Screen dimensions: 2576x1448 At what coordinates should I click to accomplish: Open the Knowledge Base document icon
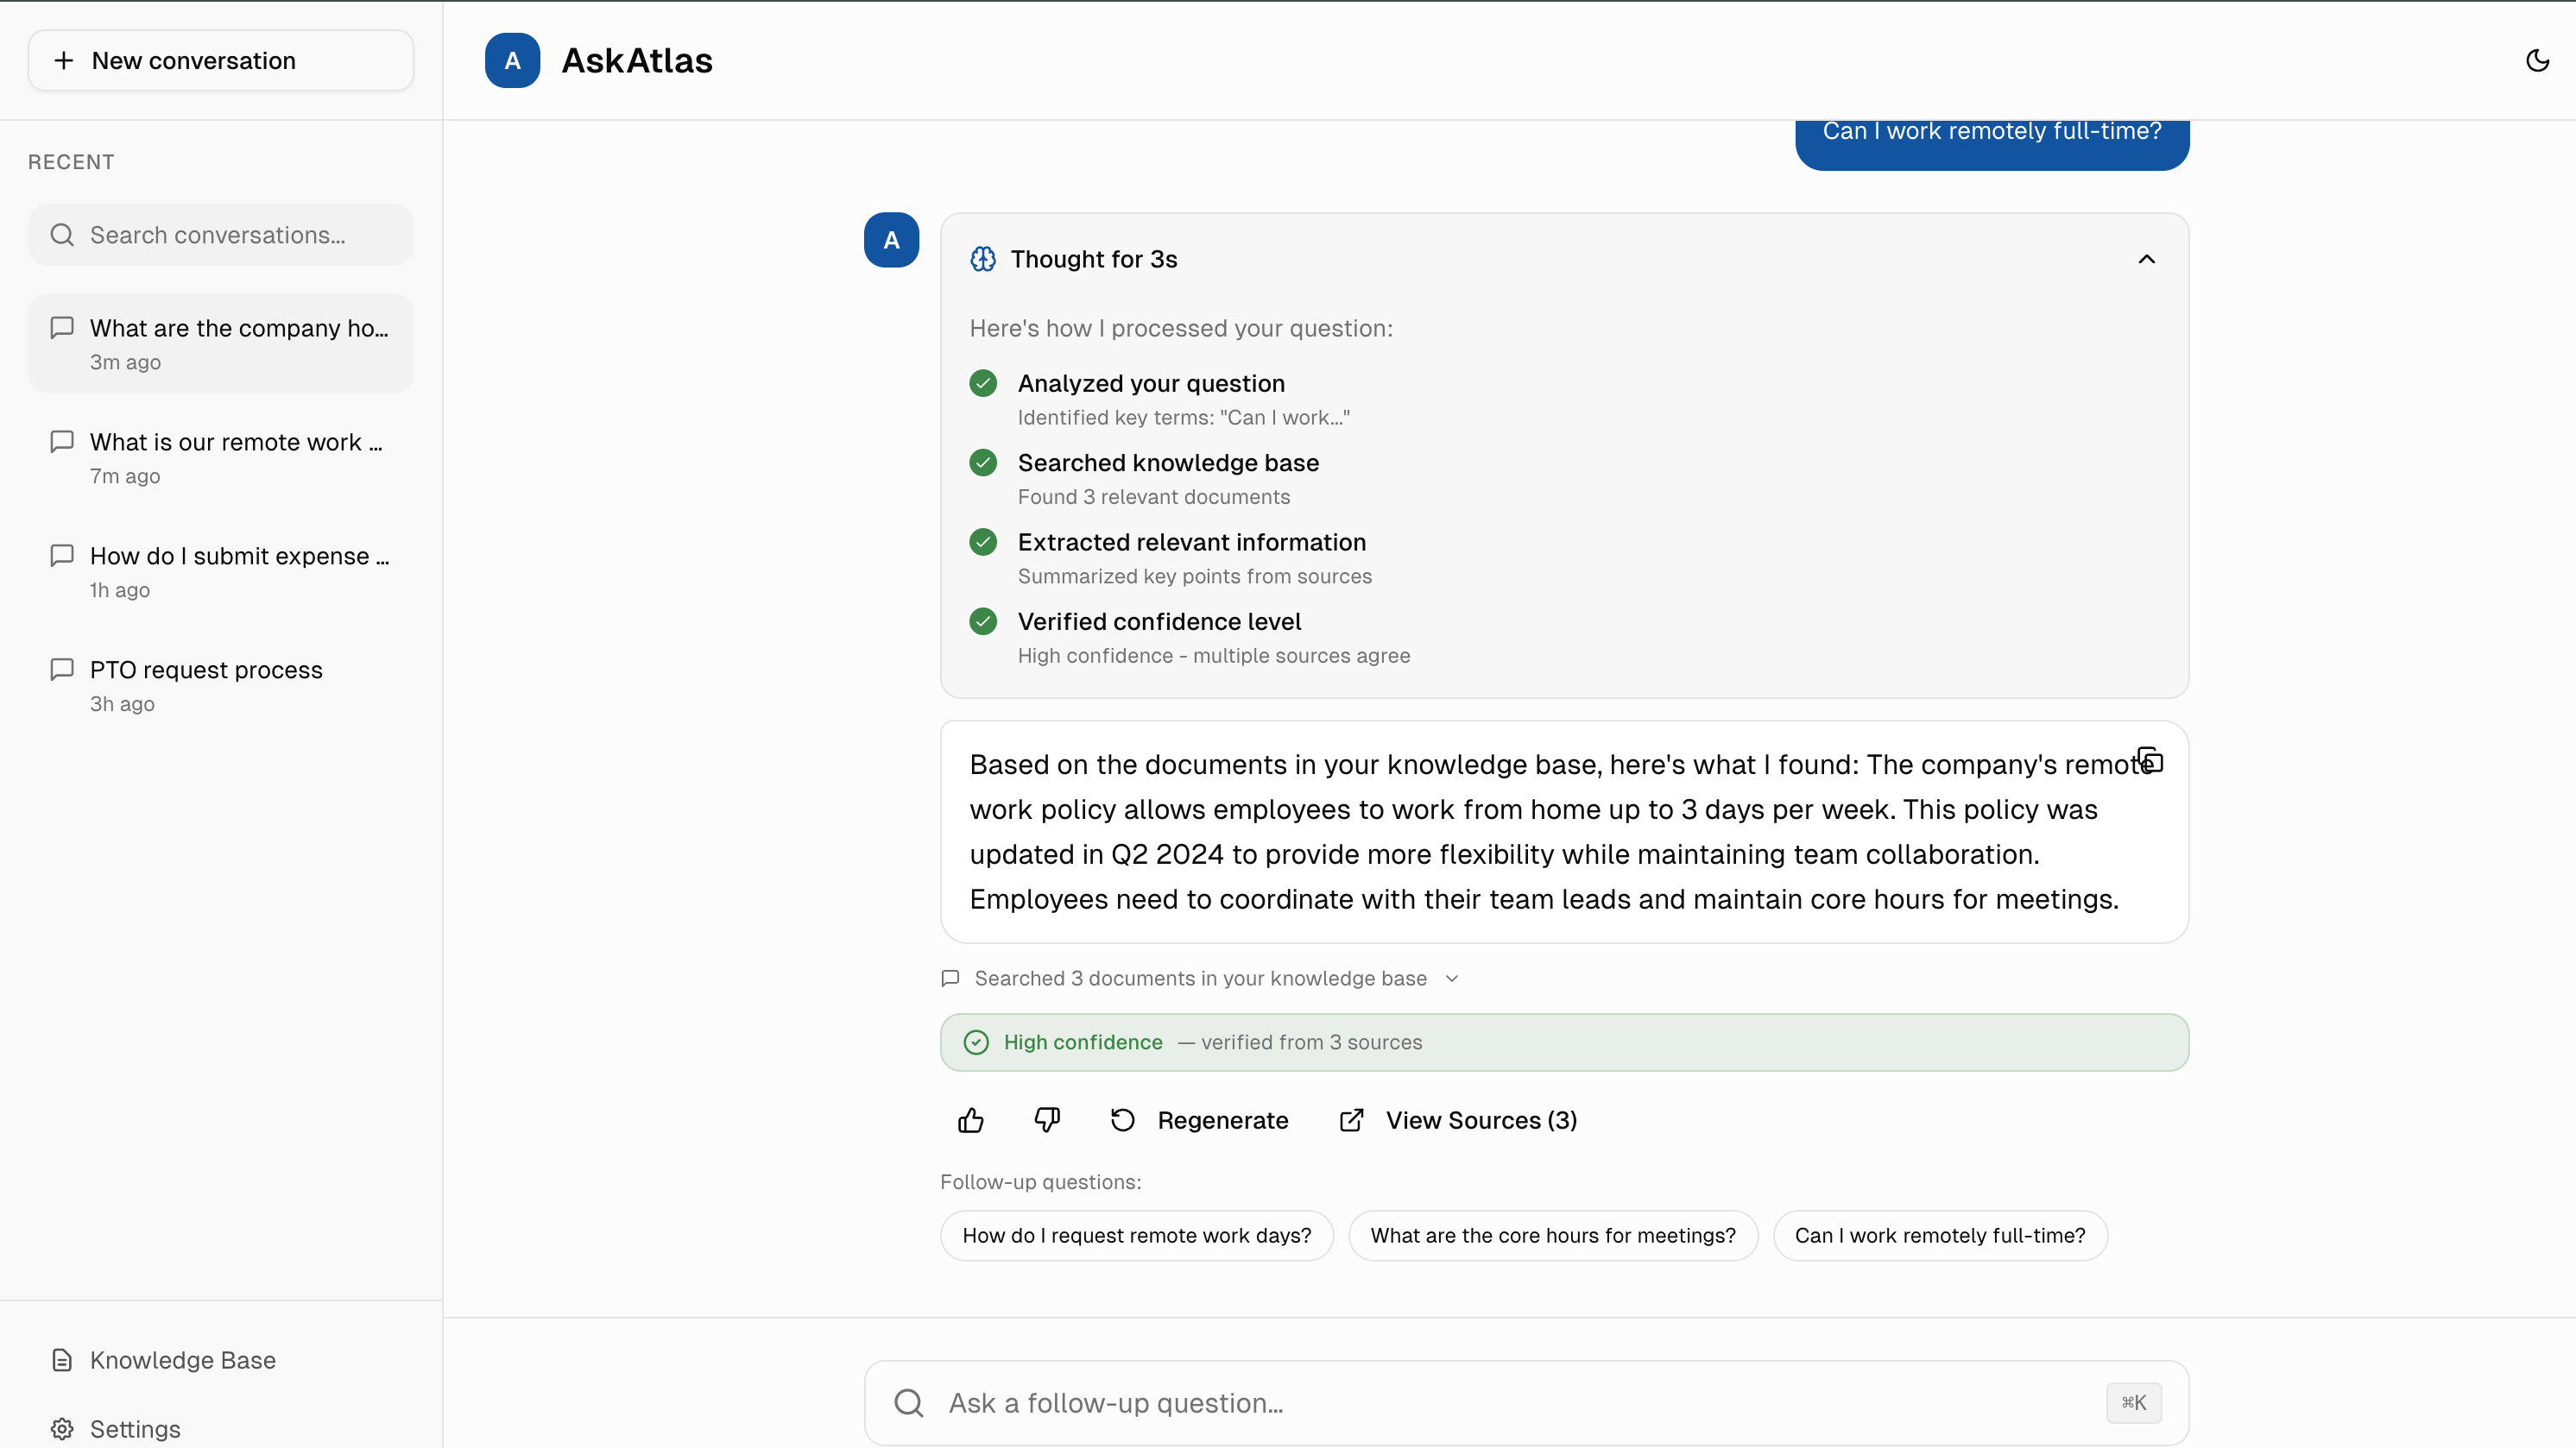tap(62, 1360)
